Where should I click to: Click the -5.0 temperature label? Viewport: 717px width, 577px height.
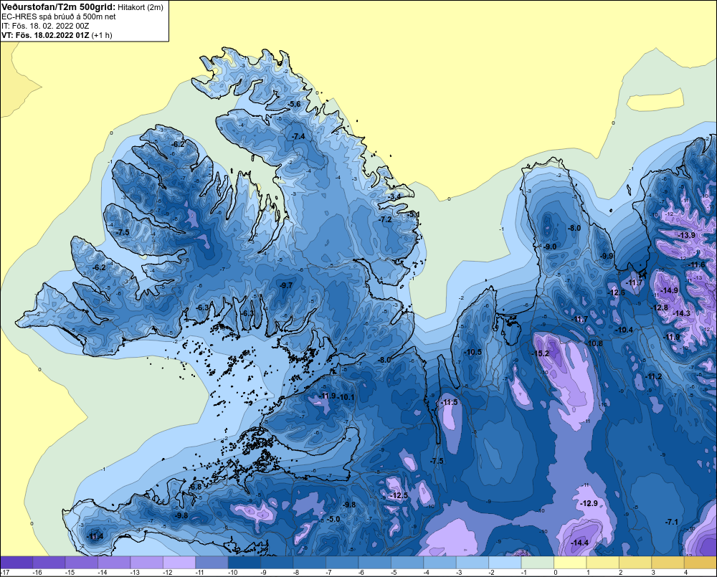[x=333, y=519]
